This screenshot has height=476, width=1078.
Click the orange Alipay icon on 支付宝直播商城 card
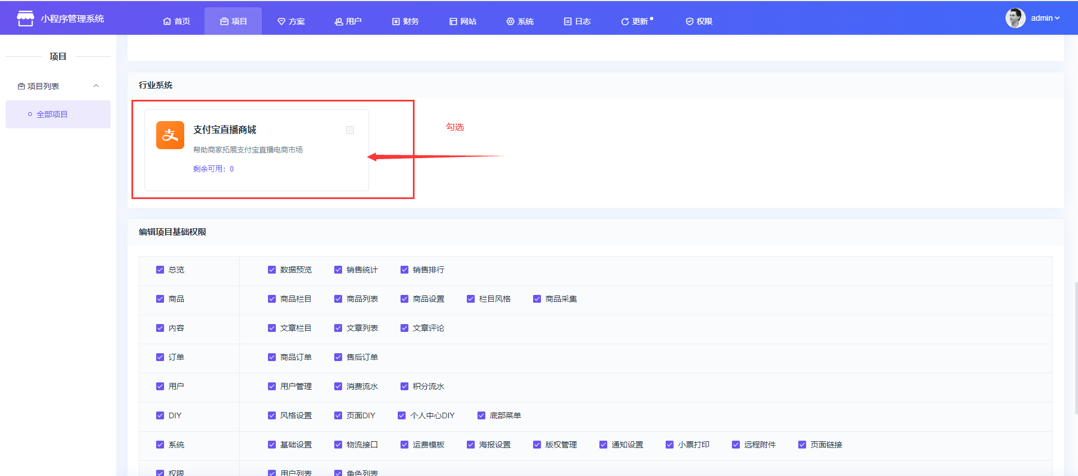coord(170,135)
